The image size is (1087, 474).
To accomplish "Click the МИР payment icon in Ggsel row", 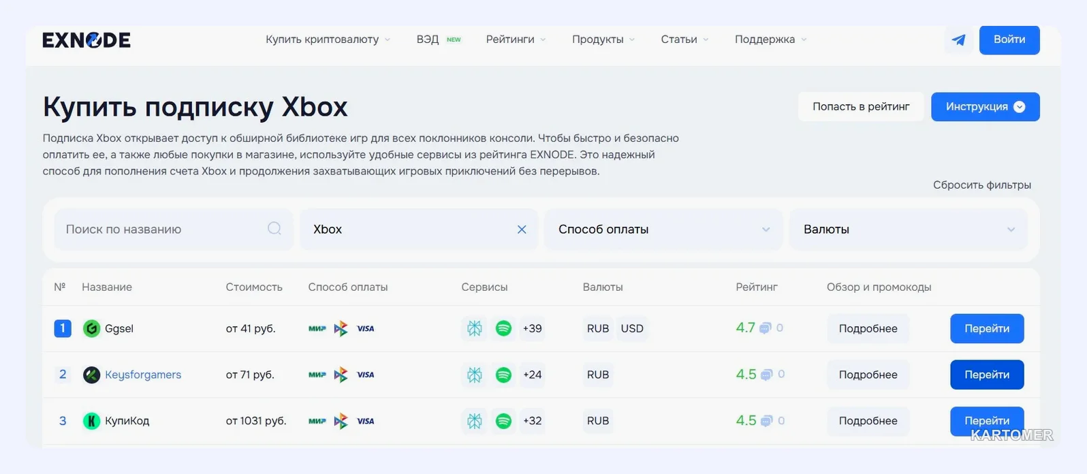I will tap(317, 328).
